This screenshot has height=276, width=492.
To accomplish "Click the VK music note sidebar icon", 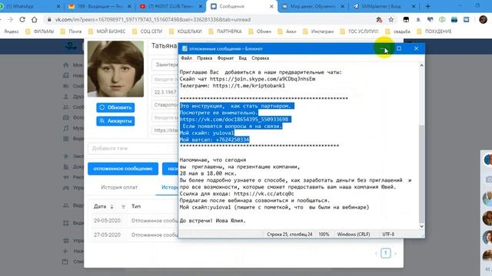I will point(65,128).
